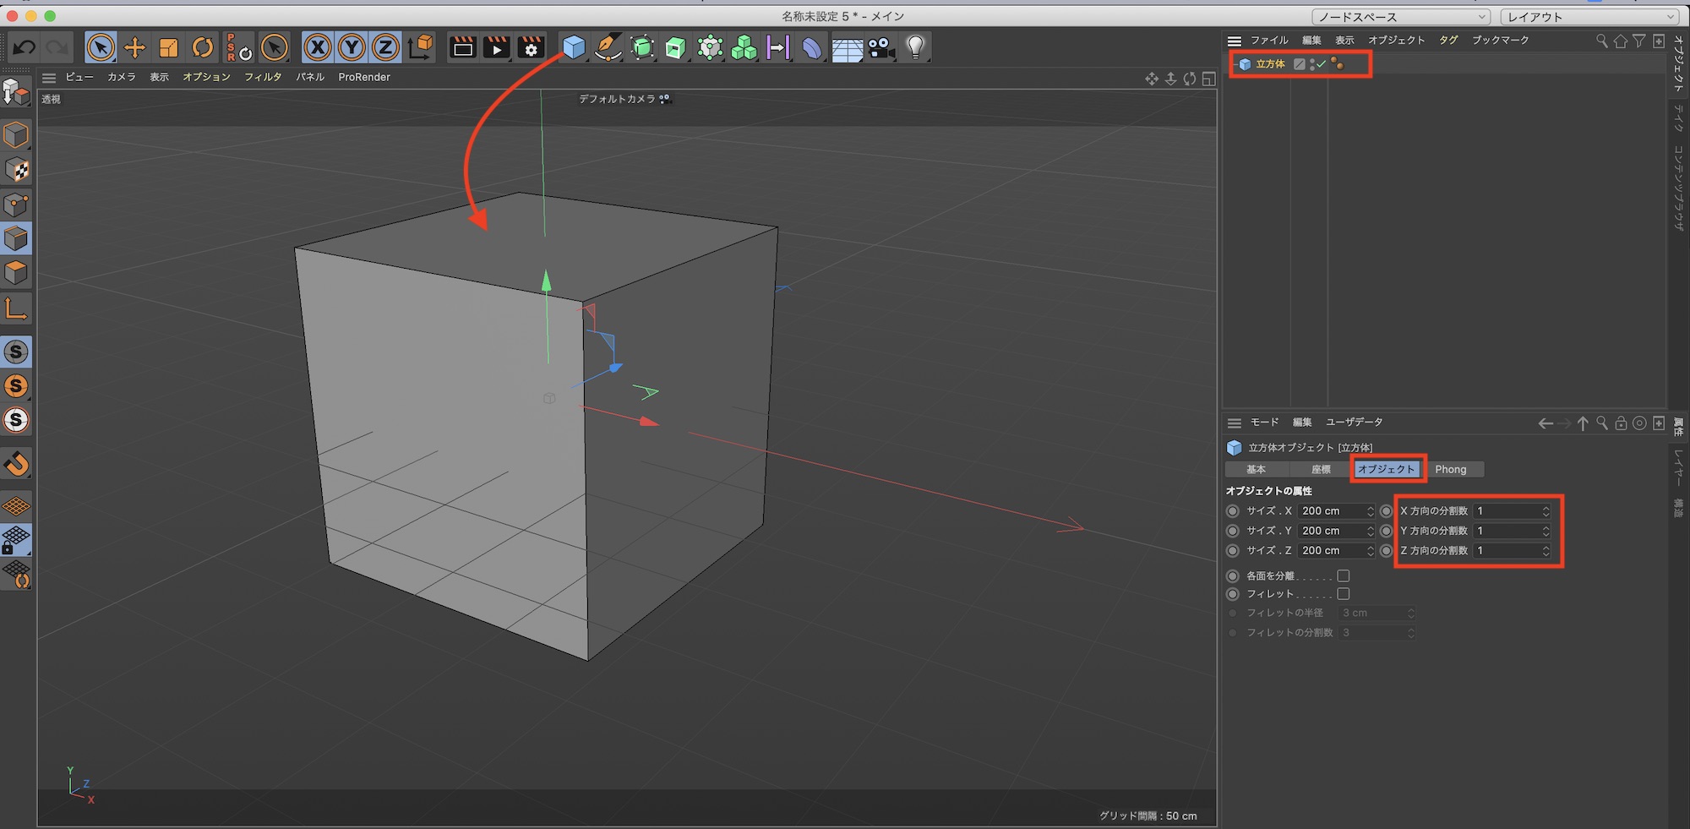Select the Spline Pen tool

tap(608, 48)
